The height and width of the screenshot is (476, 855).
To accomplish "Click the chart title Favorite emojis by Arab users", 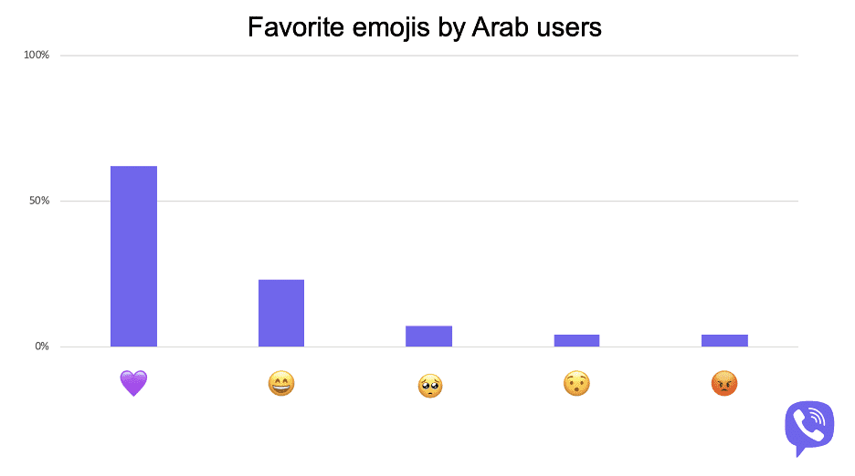I will (x=424, y=27).
